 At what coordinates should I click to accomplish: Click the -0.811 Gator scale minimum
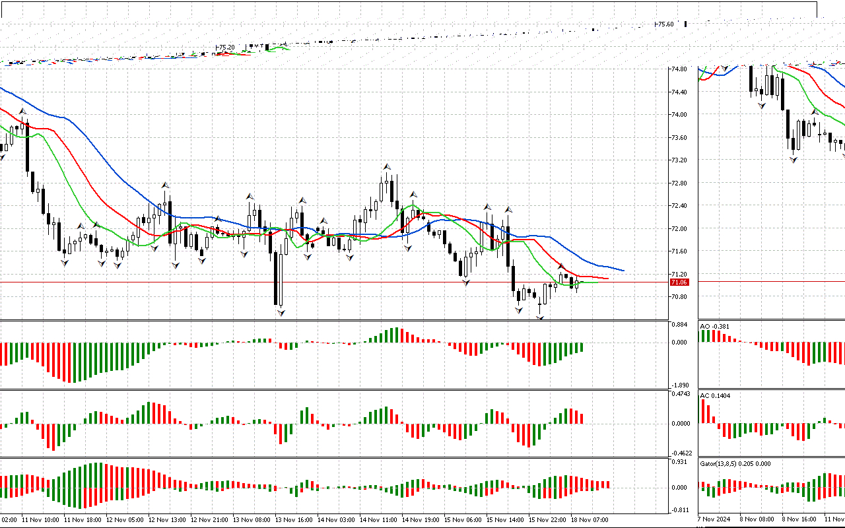[679, 510]
